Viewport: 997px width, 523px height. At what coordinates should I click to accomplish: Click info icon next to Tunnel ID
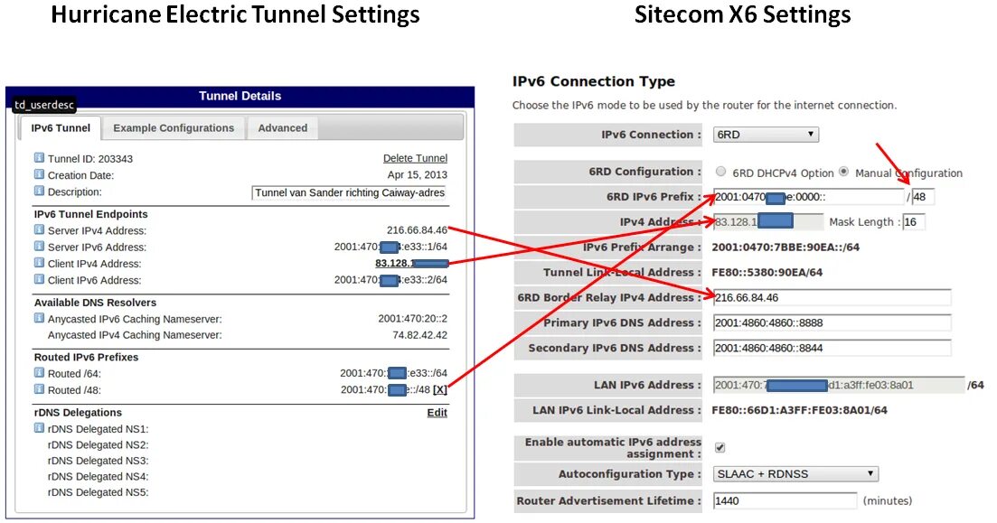[x=39, y=158]
